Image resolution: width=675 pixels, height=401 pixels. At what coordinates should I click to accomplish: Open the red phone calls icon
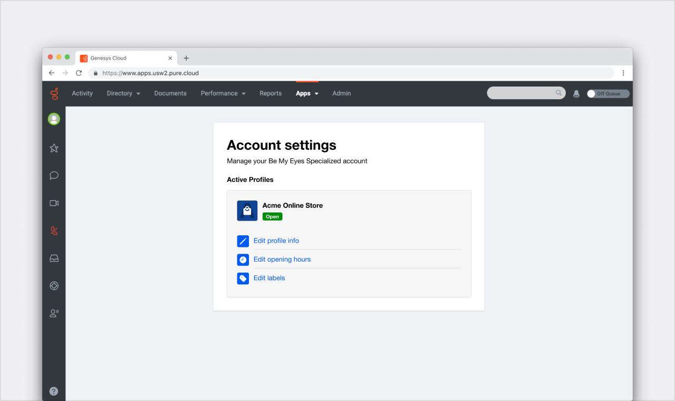pyautogui.click(x=54, y=231)
